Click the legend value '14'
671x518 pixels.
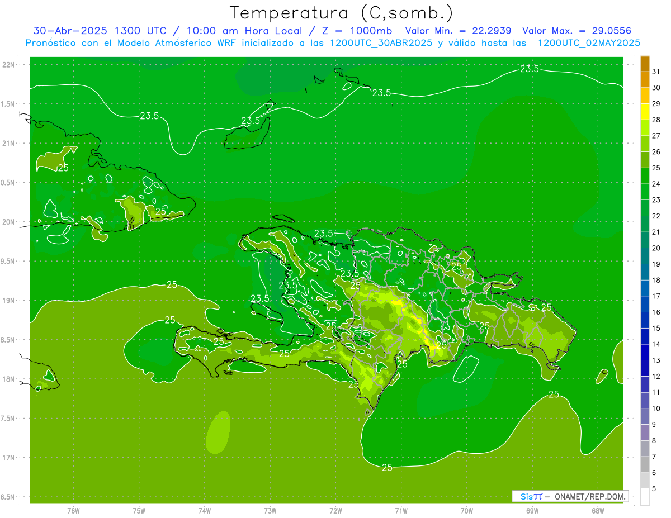[x=656, y=344]
